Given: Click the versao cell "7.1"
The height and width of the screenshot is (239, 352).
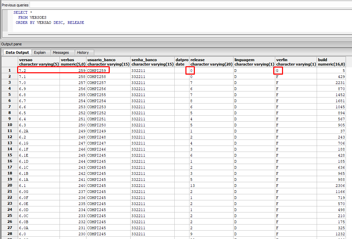Looking at the screenshot, I should point(39,77).
